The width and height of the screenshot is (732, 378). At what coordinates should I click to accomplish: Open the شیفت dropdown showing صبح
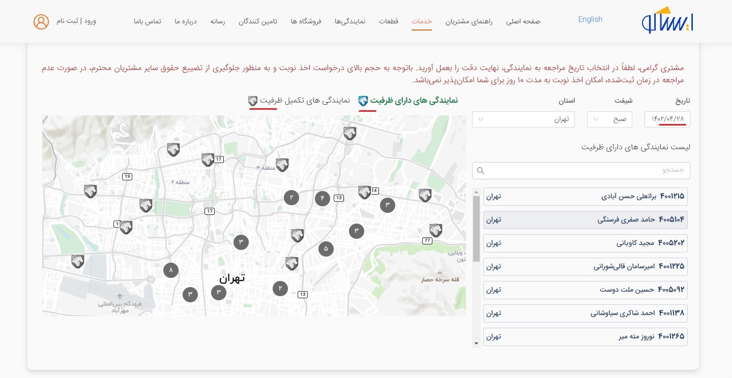(x=609, y=119)
